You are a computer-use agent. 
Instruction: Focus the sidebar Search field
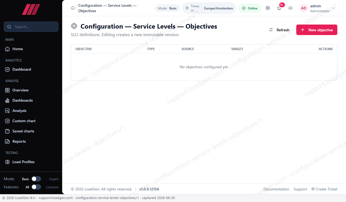point(31,27)
